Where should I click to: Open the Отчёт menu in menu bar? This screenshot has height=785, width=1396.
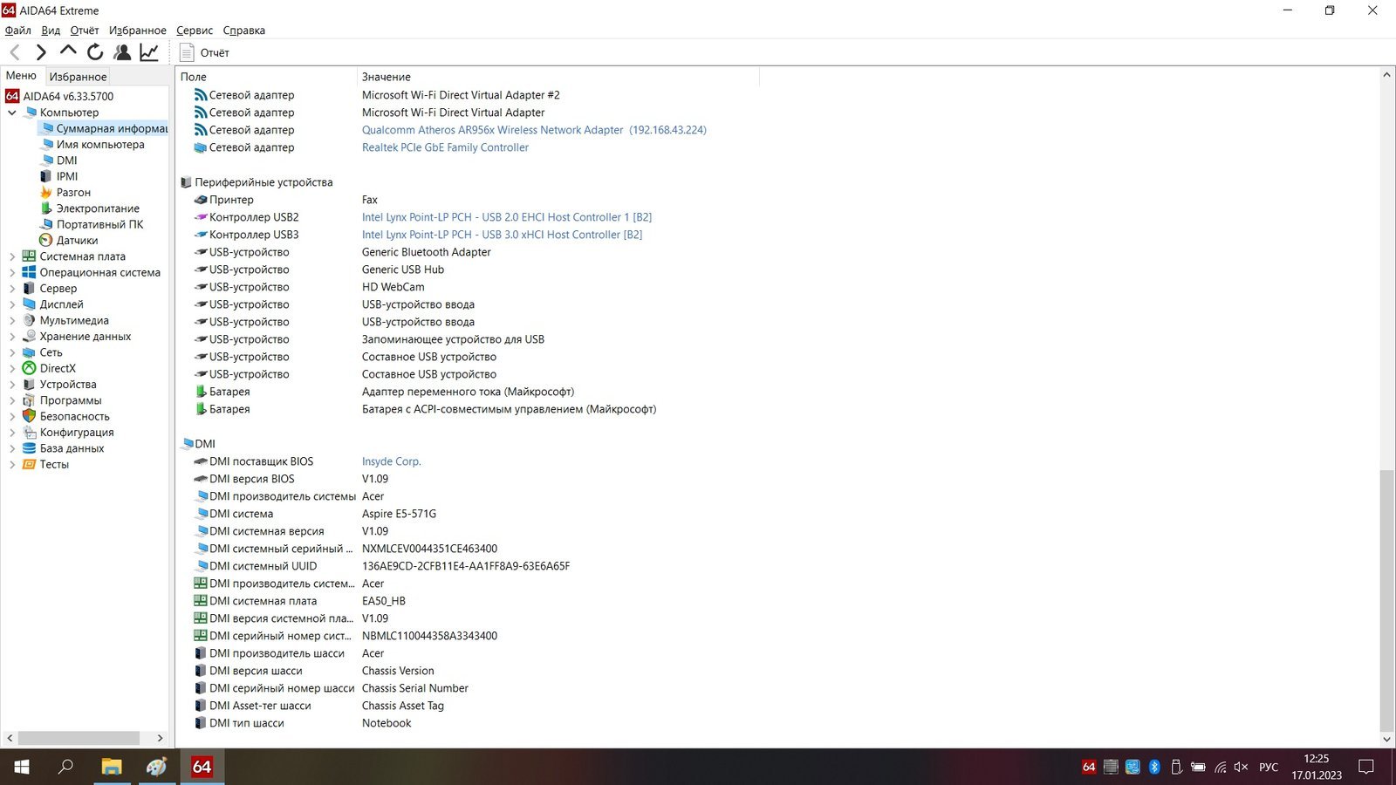pyautogui.click(x=85, y=31)
